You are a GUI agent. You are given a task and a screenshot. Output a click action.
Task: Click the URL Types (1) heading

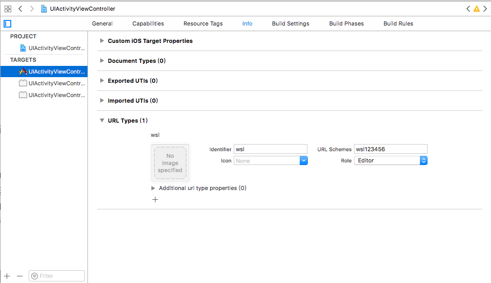(128, 121)
